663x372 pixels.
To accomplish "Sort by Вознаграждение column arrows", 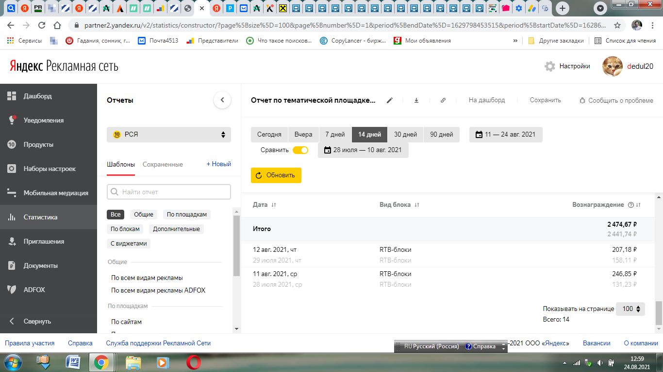I will tap(638, 205).
